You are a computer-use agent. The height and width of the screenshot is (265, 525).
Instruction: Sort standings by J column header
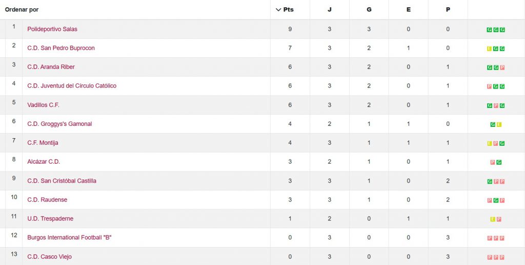329,10
